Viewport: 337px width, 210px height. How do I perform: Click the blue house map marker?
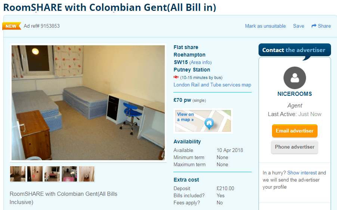click(x=209, y=123)
